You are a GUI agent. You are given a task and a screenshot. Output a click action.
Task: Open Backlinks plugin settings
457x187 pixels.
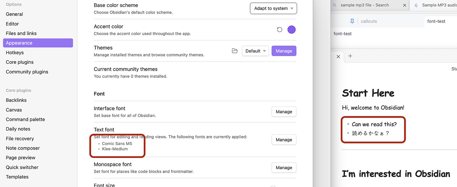[38, 100]
